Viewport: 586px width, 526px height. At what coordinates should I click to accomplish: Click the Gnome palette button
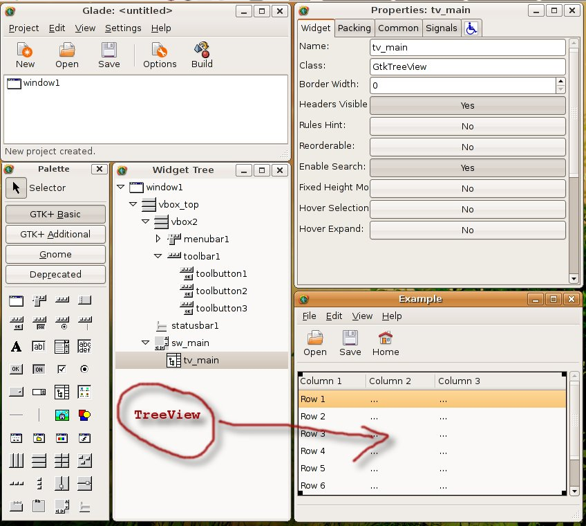(x=55, y=254)
